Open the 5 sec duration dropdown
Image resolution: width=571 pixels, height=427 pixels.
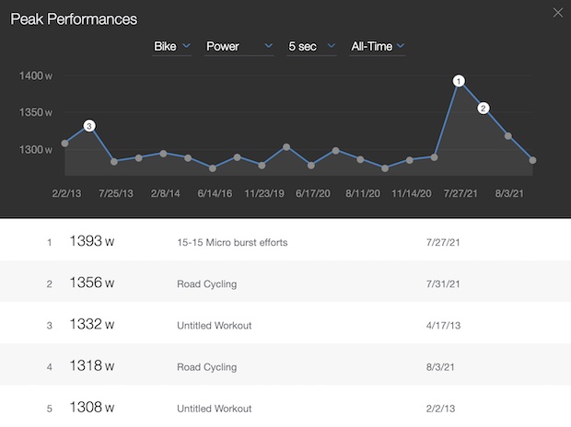[x=313, y=46]
